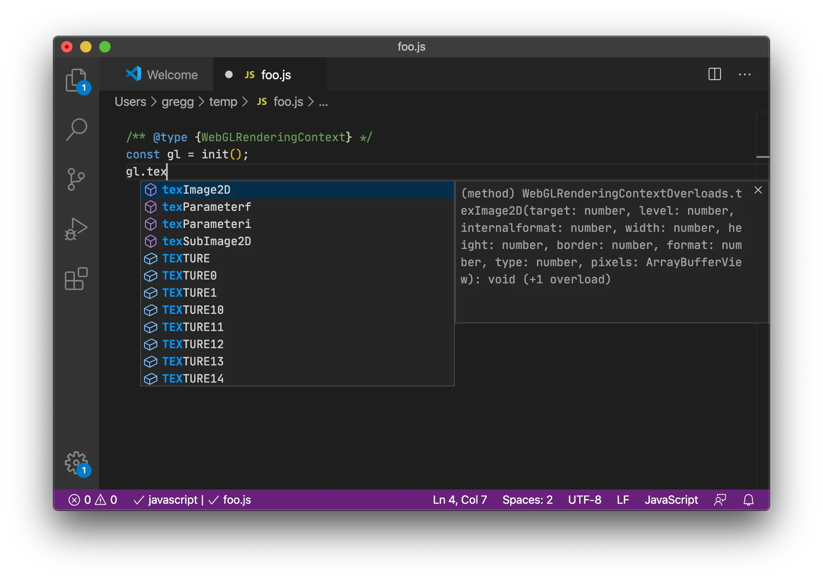Open the Spaces: 2 indentation selector

[x=527, y=500]
